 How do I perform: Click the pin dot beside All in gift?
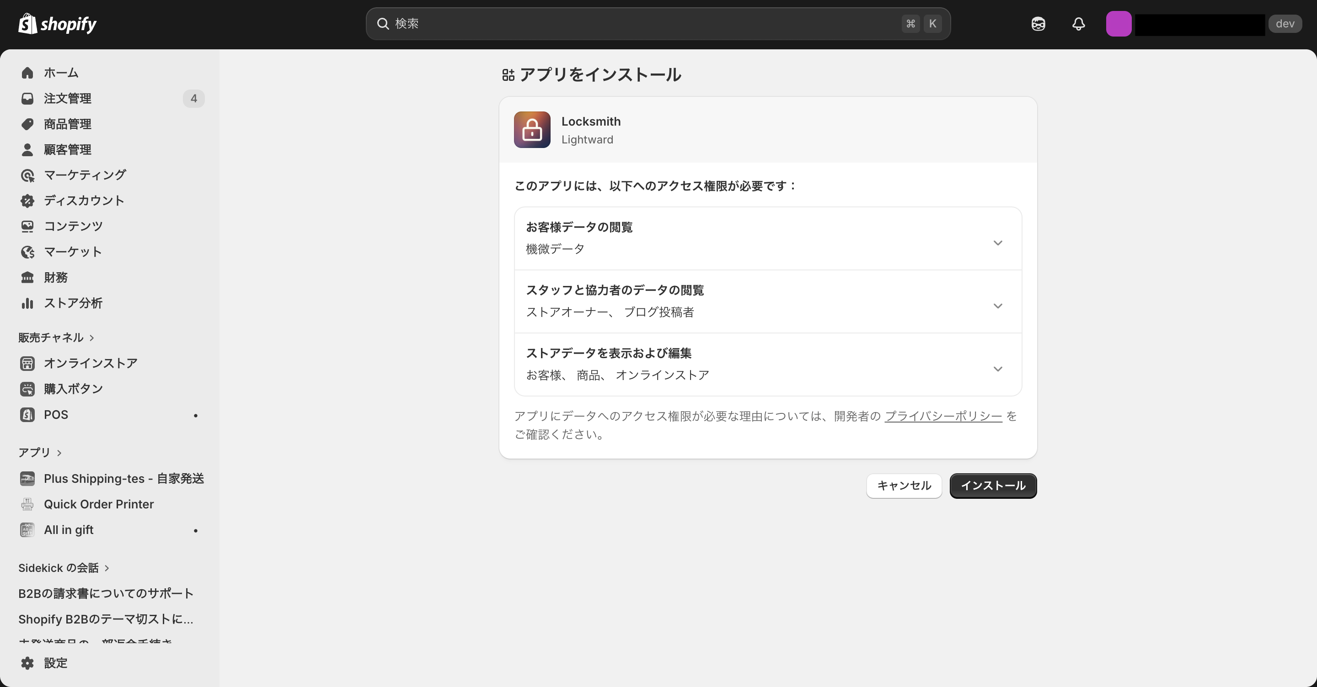195,531
